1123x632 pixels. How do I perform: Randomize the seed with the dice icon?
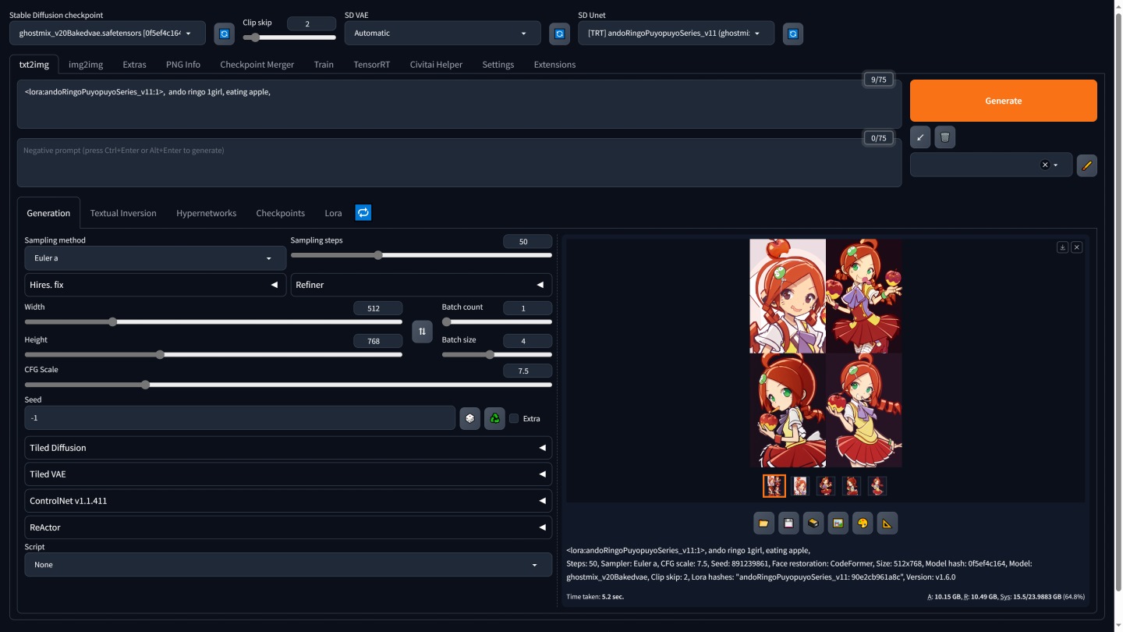click(x=469, y=418)
